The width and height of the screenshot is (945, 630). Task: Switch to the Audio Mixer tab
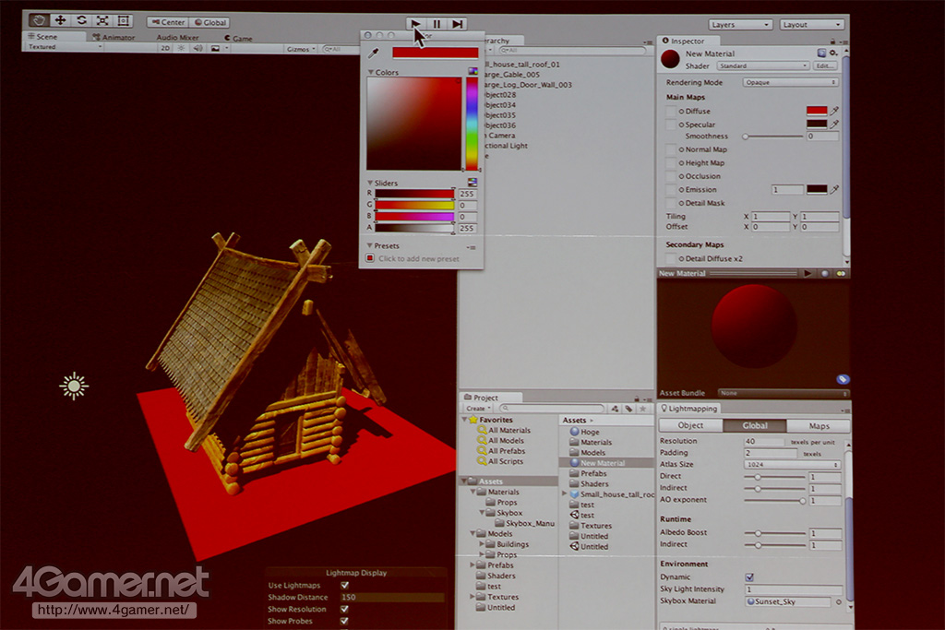coord(177,37)
